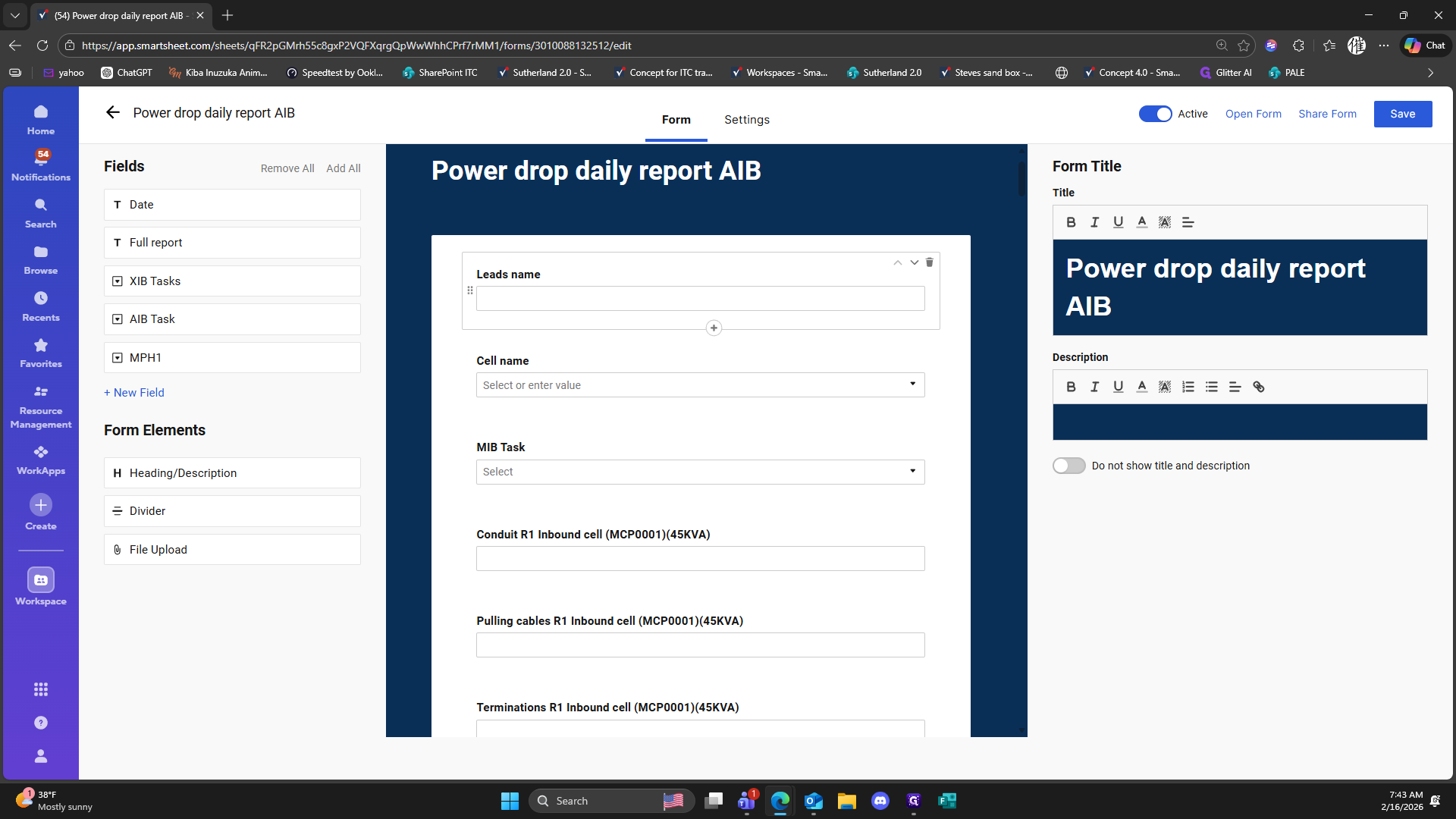The height and width of the screenshot is (819, 1456).
Task: Enable Do not show title and description
Action: point(1068,466)
